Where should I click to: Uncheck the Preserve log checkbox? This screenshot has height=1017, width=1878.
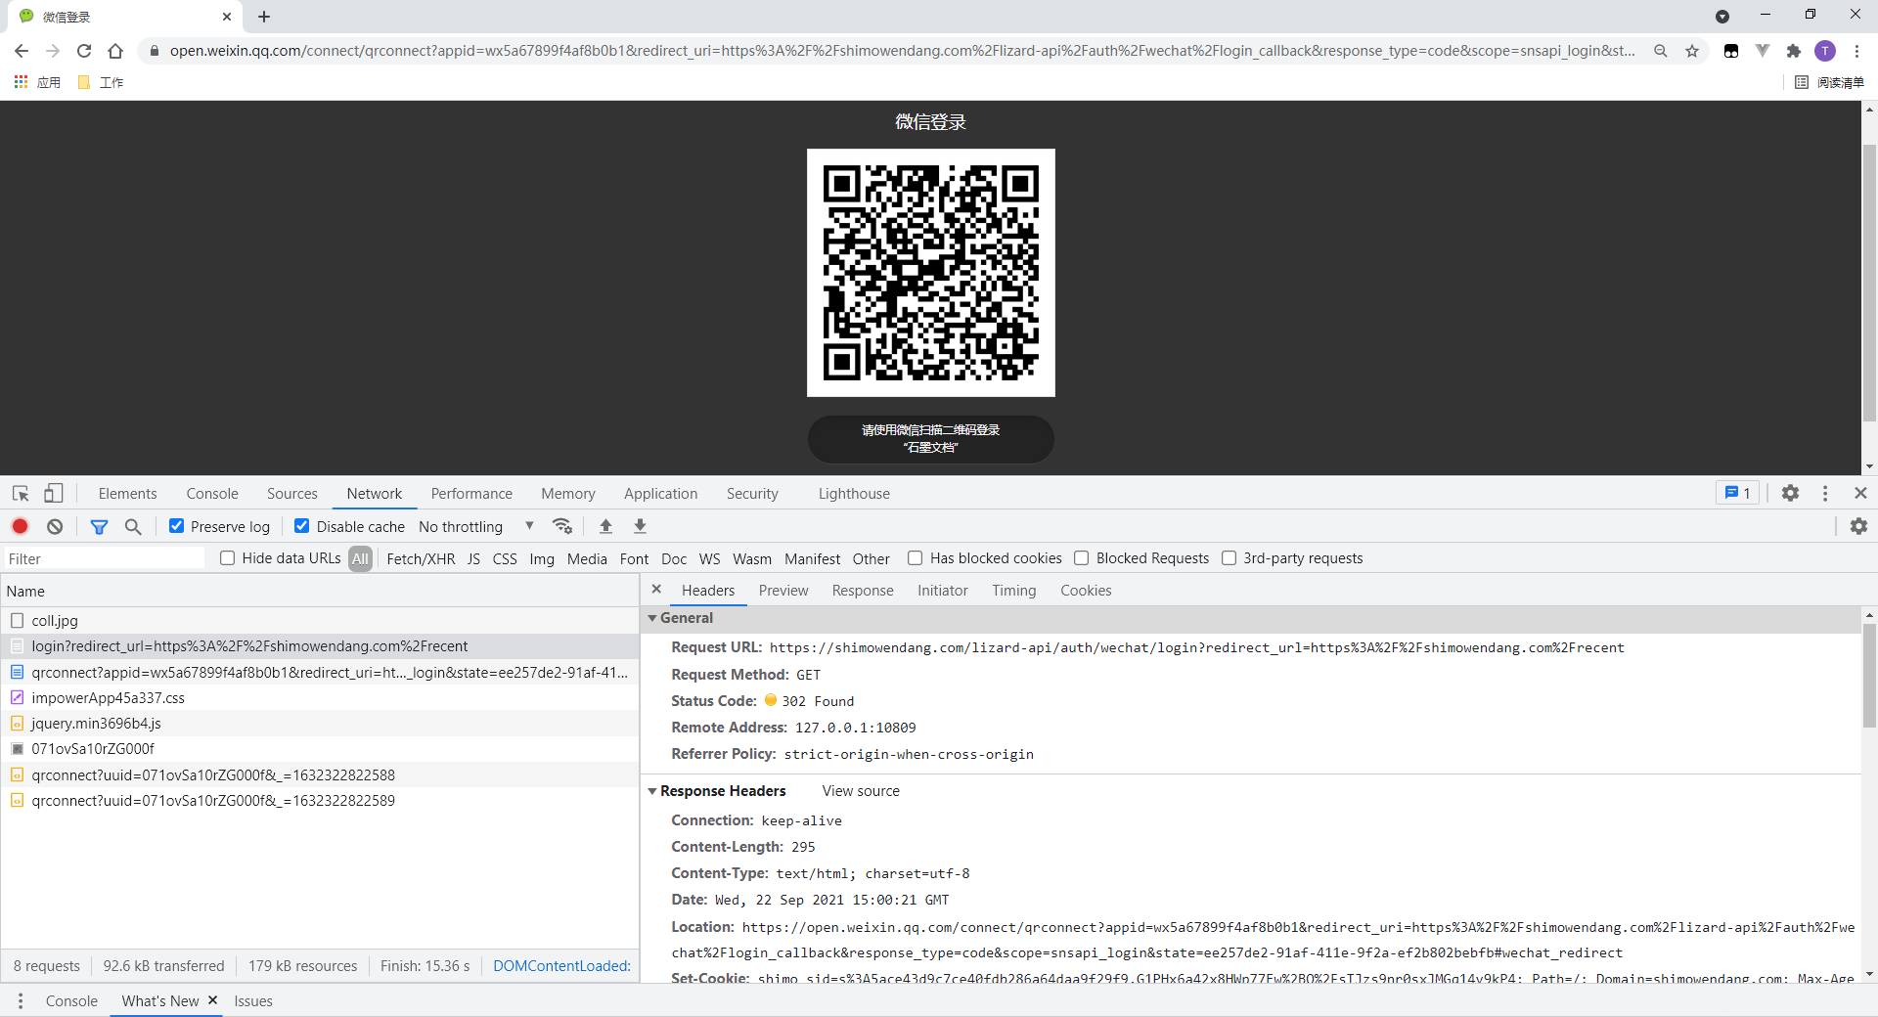tap(177, 526)
